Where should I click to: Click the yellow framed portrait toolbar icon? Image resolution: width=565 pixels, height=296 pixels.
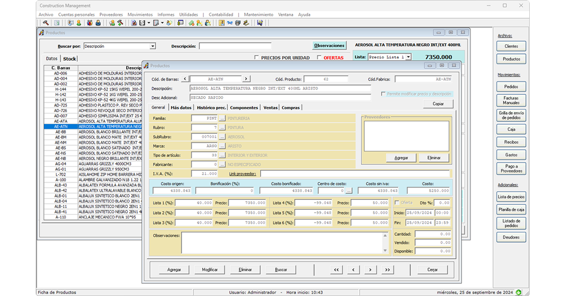[222, 23]
